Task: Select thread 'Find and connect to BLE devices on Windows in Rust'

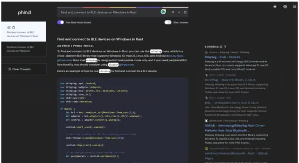Action: [x=24, y=32]
